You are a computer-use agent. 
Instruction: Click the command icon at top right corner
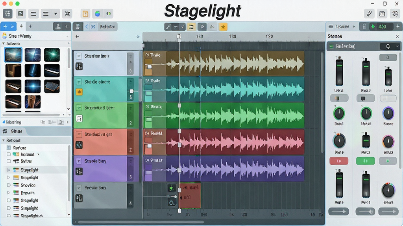[x=395, y=14]
